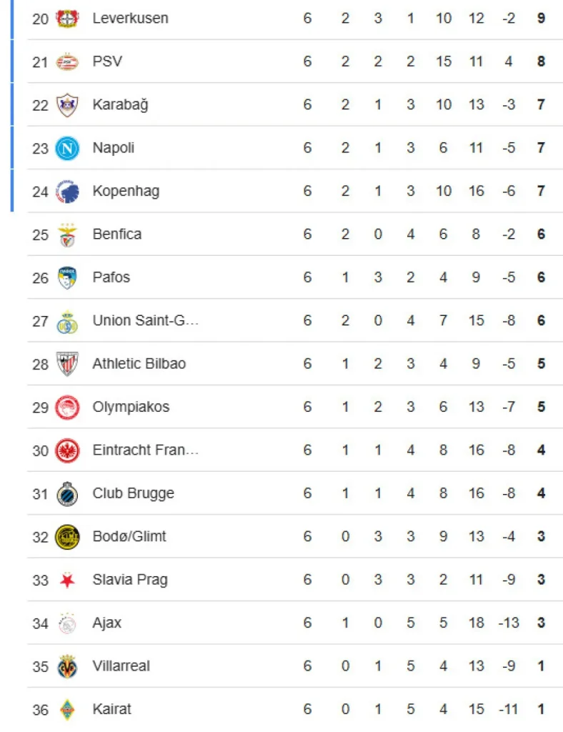Click the Benfica eagle crest
This screenshot has height=732, width=563.
pos(67,234)
